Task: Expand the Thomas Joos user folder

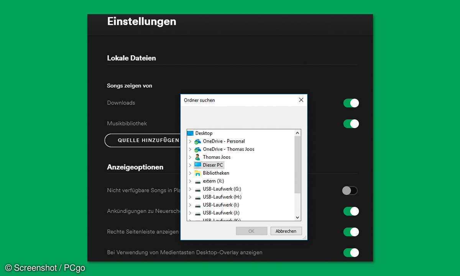Action: [x=190, y=157]
